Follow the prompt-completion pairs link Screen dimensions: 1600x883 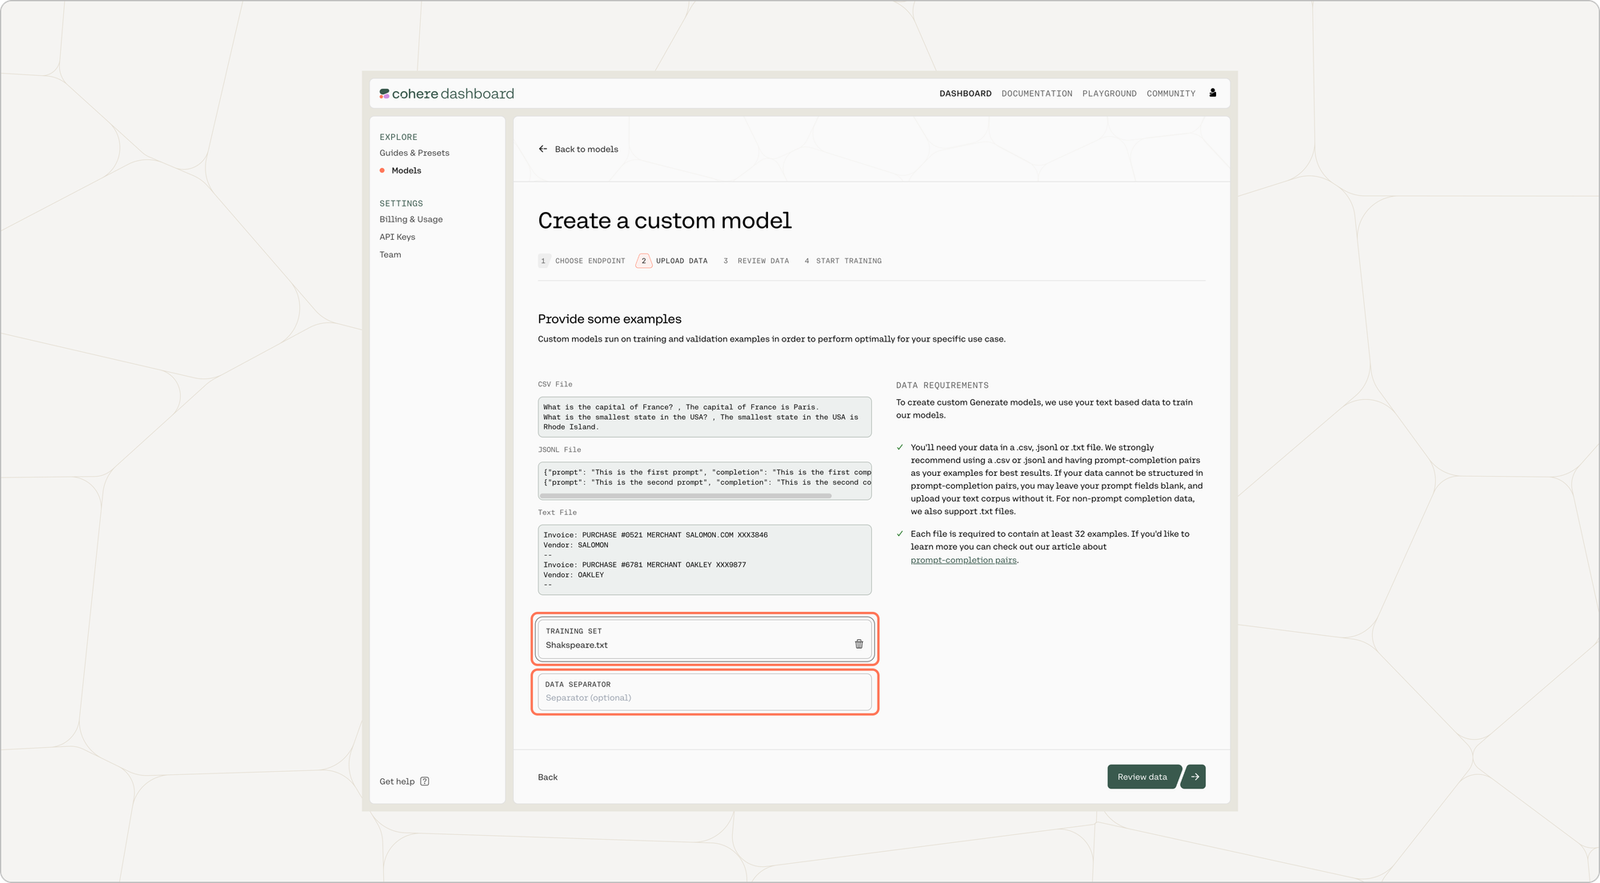click(963, 560)
